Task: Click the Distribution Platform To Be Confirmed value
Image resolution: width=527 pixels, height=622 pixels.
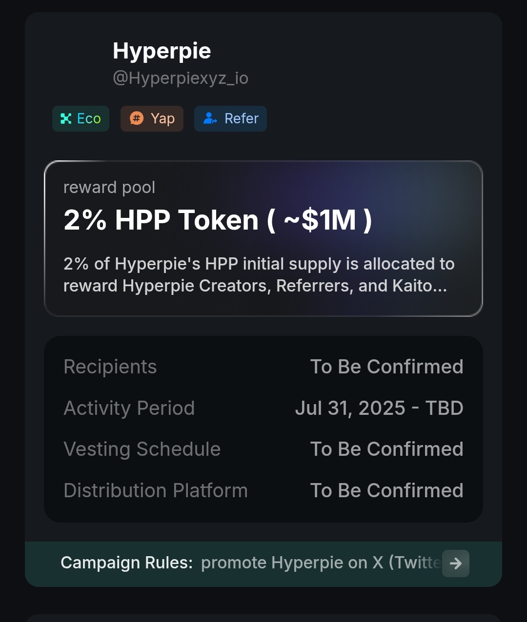Action: pos(386,490)
